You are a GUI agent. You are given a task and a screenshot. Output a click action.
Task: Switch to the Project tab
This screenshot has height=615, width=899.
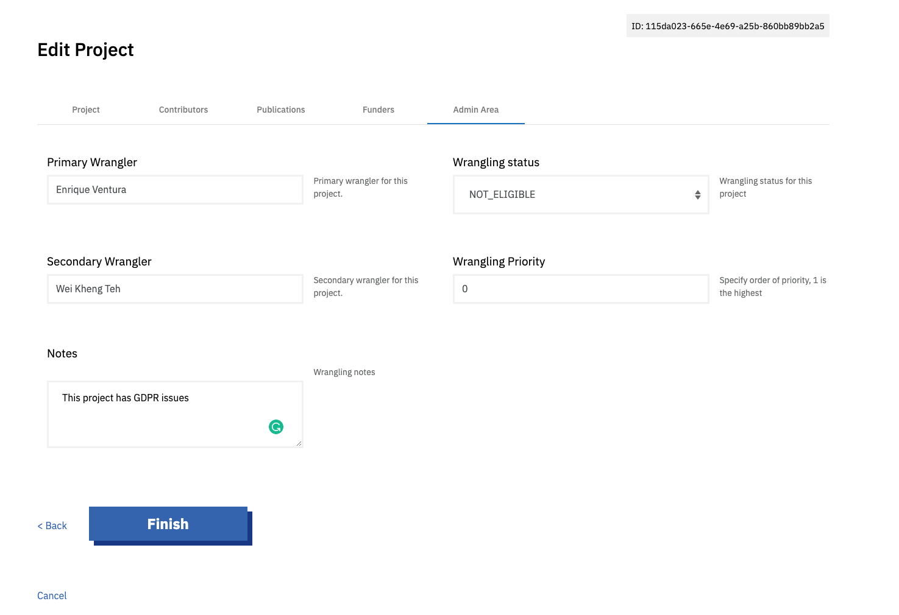click(x=85, y=110)
